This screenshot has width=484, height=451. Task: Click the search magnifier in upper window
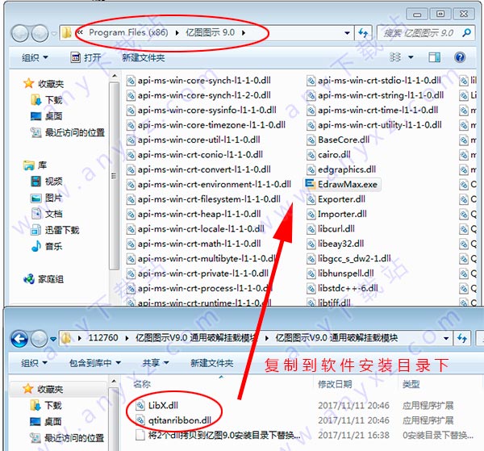tap(467, 32)
